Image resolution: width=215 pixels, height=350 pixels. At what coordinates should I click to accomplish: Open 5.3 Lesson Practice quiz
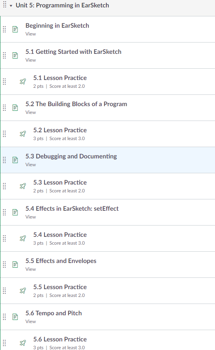pos(60,182)
